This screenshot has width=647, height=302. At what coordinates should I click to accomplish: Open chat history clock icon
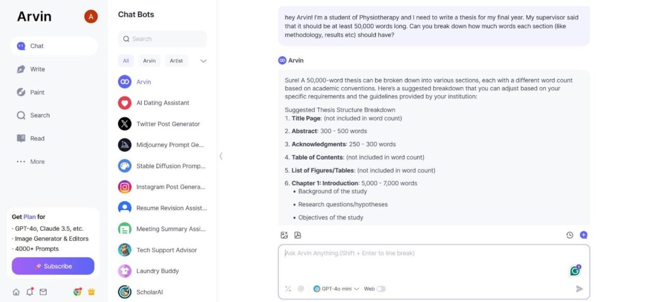[x=569, y=235]
